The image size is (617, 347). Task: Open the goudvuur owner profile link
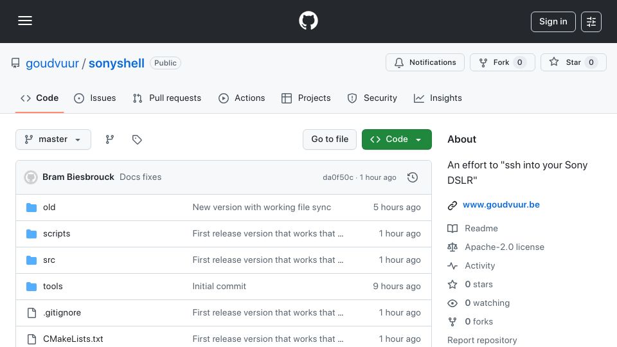coord(52,64)
